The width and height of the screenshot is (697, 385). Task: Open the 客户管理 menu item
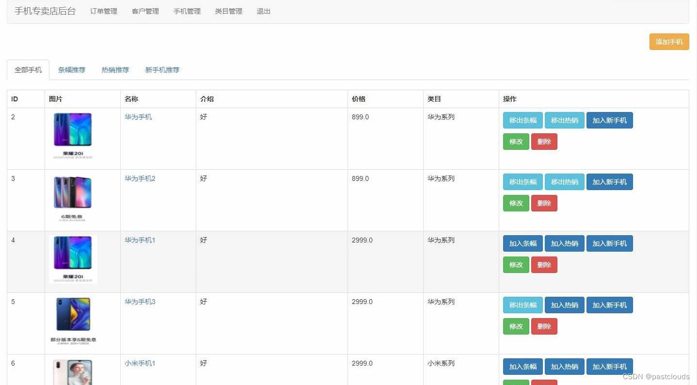pos(145,11)
